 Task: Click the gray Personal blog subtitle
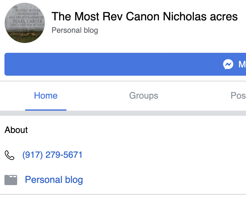[75, 31]
